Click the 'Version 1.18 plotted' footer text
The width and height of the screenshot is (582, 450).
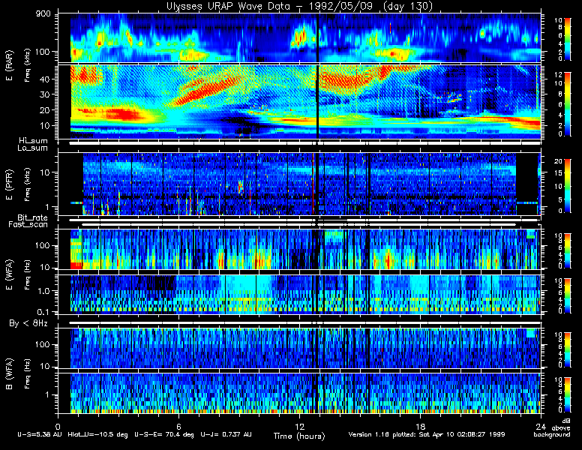click(x=383, y=434)
